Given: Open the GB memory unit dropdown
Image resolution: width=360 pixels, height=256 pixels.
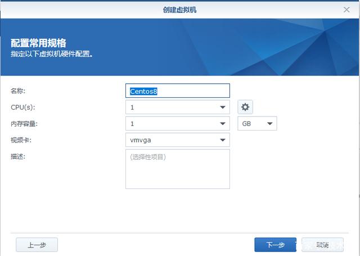Looking at the screenshot, I should pos(257,124).
